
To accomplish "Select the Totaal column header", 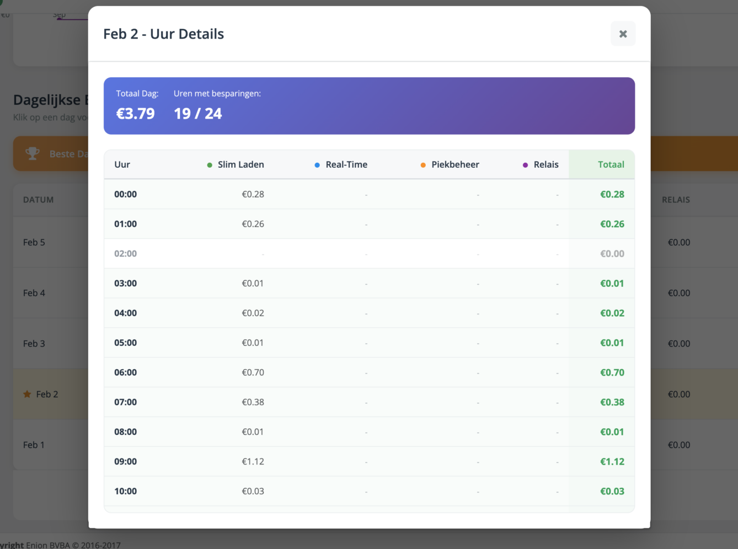I will 611,164.
